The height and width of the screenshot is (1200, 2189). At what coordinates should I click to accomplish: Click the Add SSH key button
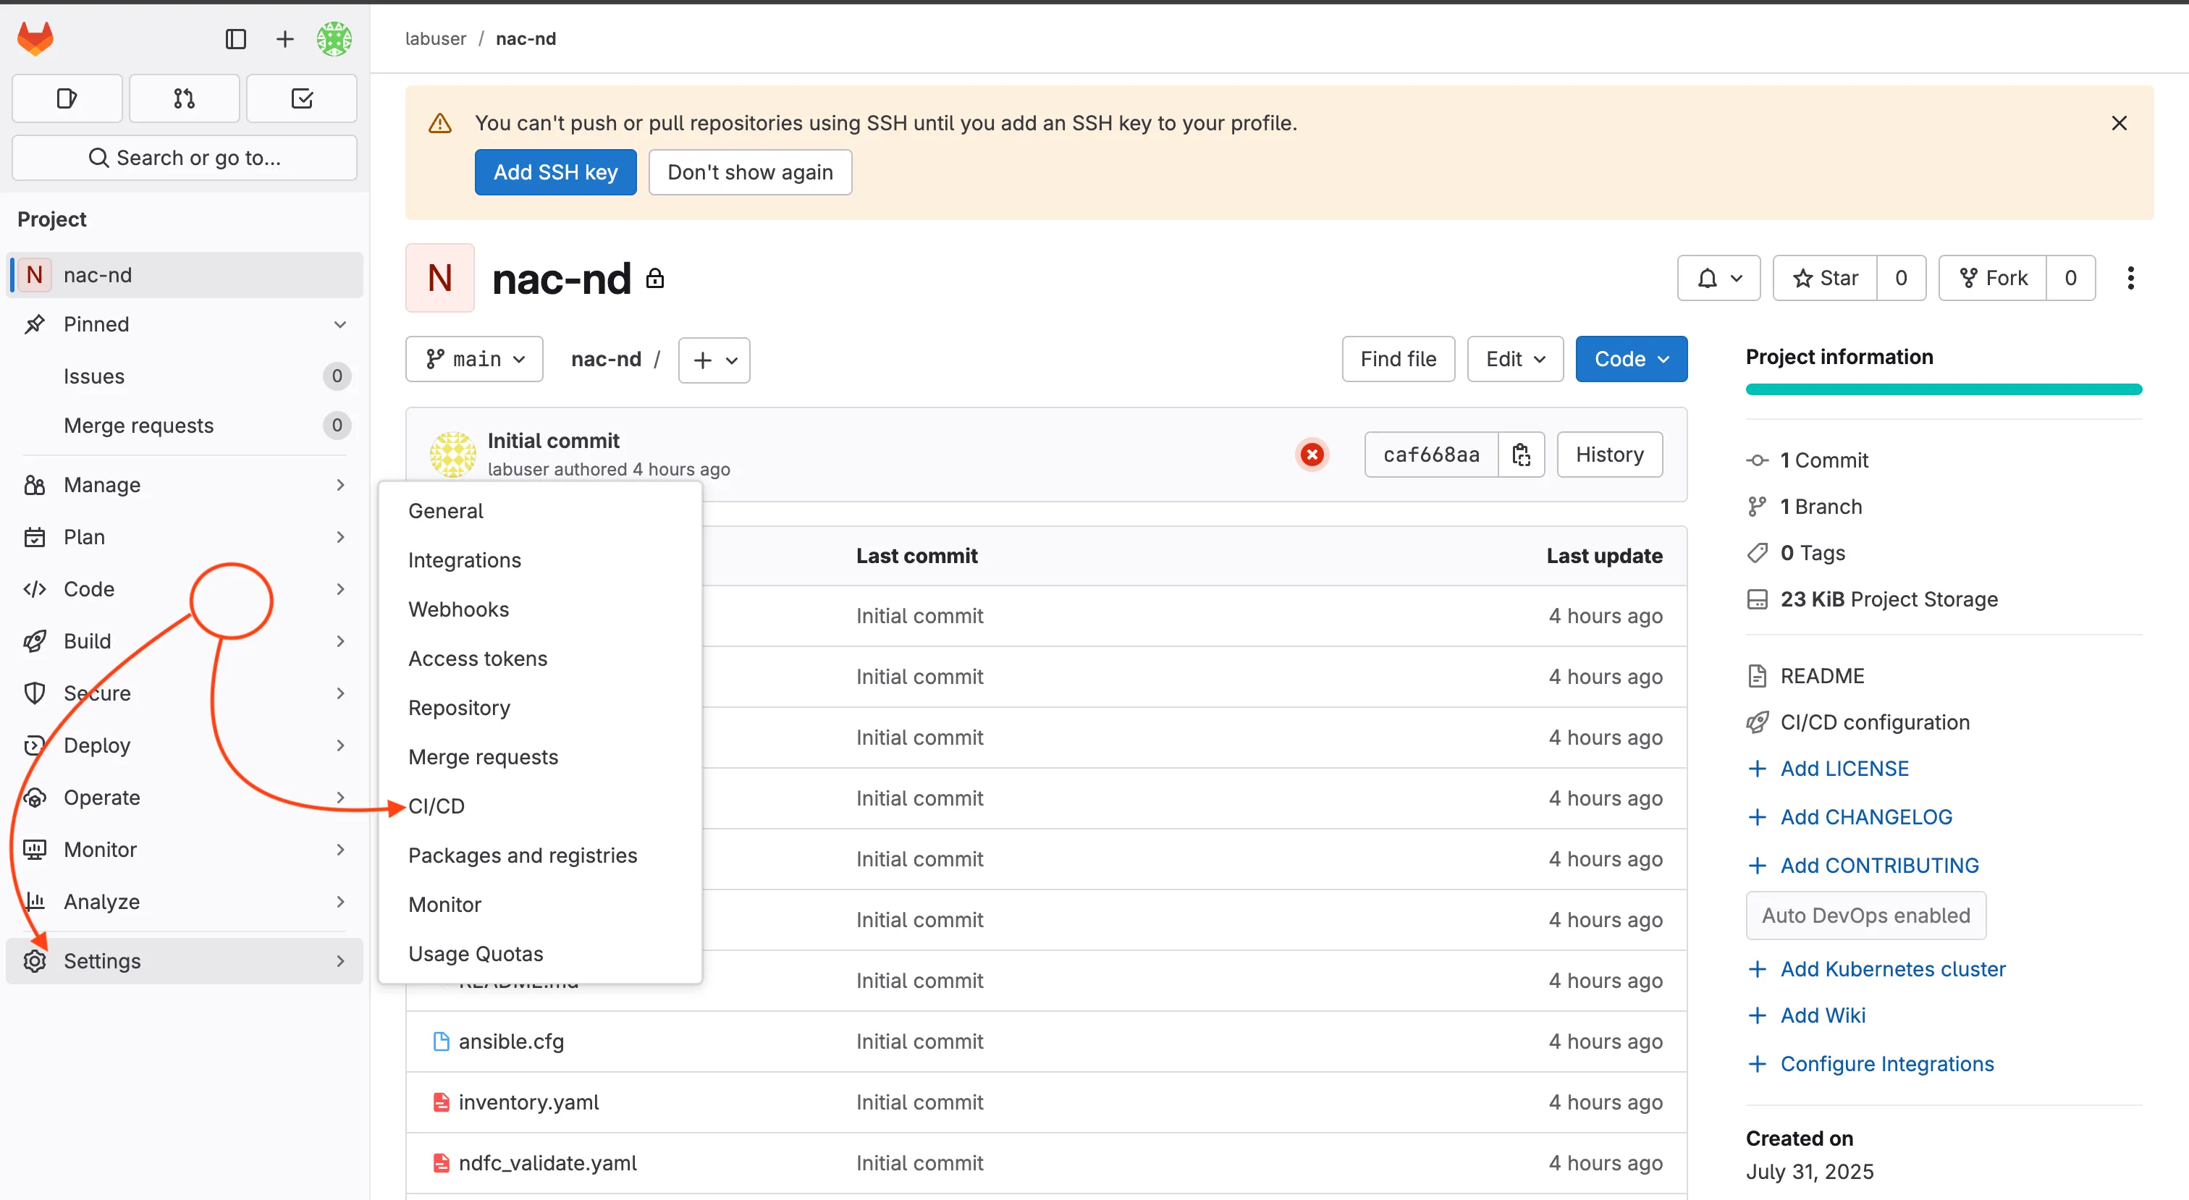555,172
